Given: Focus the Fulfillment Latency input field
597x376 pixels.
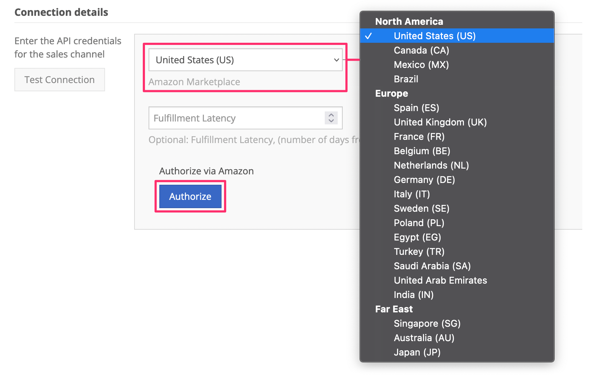Looking at the screenshot, I should pyautogui.click(x=245, y=118).
